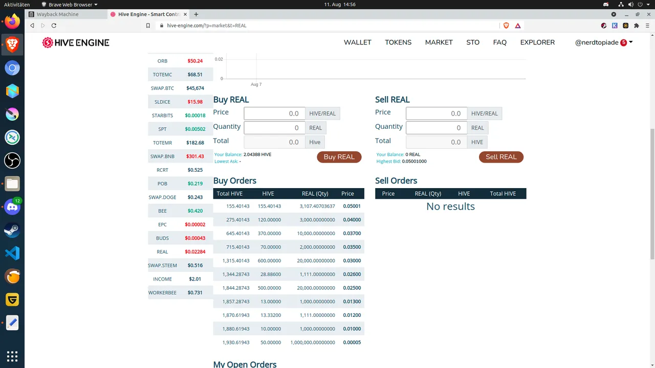Open the tab search dropdown arrow
Viewport: 655px width, 368px height.
614,14
